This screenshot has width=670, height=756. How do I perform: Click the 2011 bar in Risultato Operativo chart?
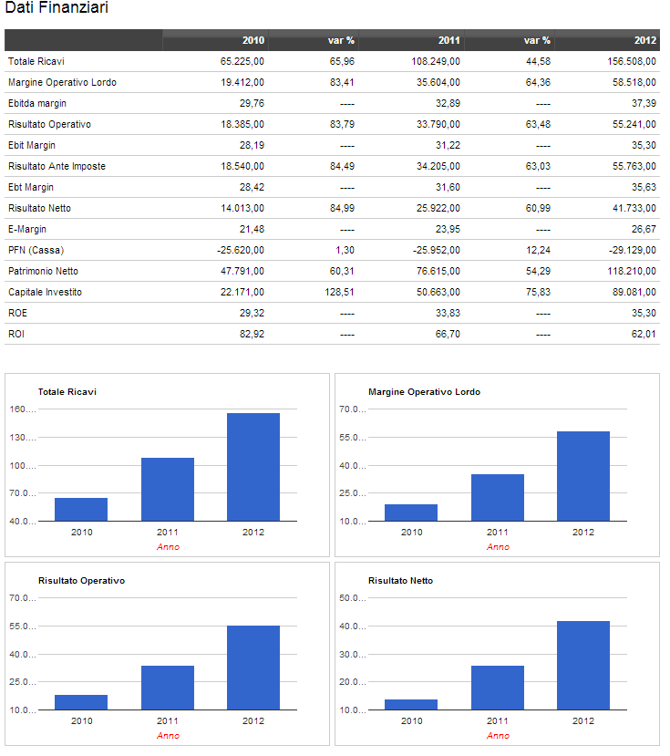point(168,688)
